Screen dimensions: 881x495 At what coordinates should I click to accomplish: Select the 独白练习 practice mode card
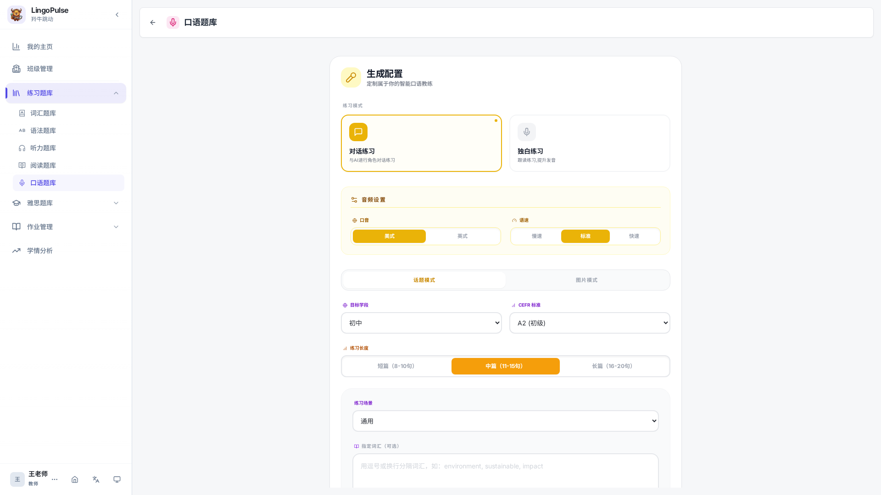click(590, 143)
